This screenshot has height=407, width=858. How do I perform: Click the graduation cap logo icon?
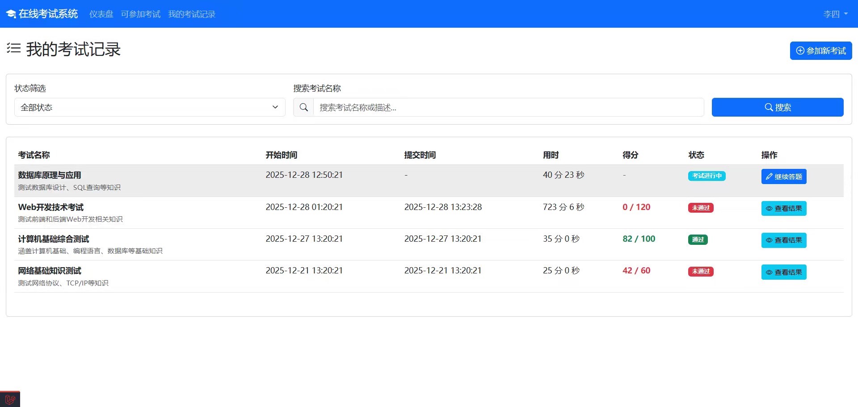[11, 14]
